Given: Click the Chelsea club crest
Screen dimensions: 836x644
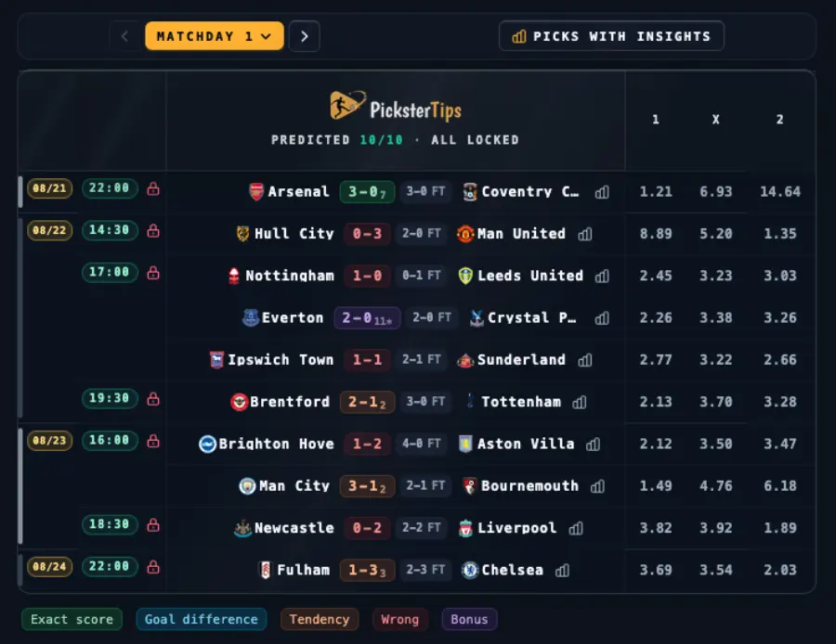Looking at the screenshot, I should tap(470, 571).
